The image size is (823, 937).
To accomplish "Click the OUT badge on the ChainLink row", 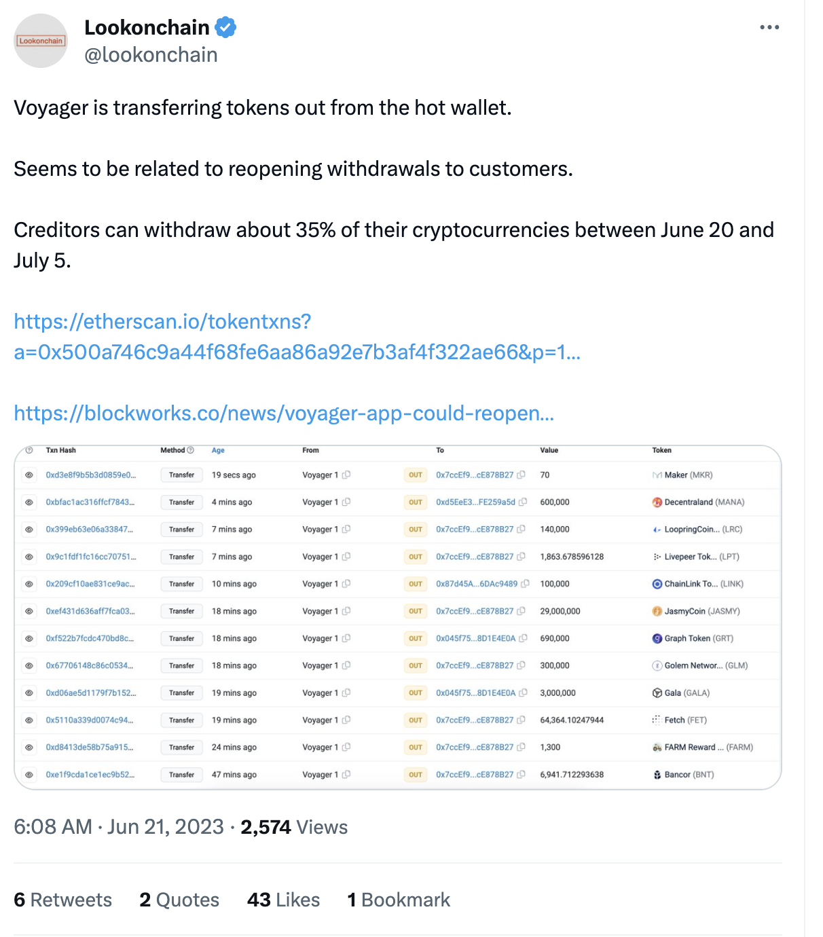I will click(415, 584).
